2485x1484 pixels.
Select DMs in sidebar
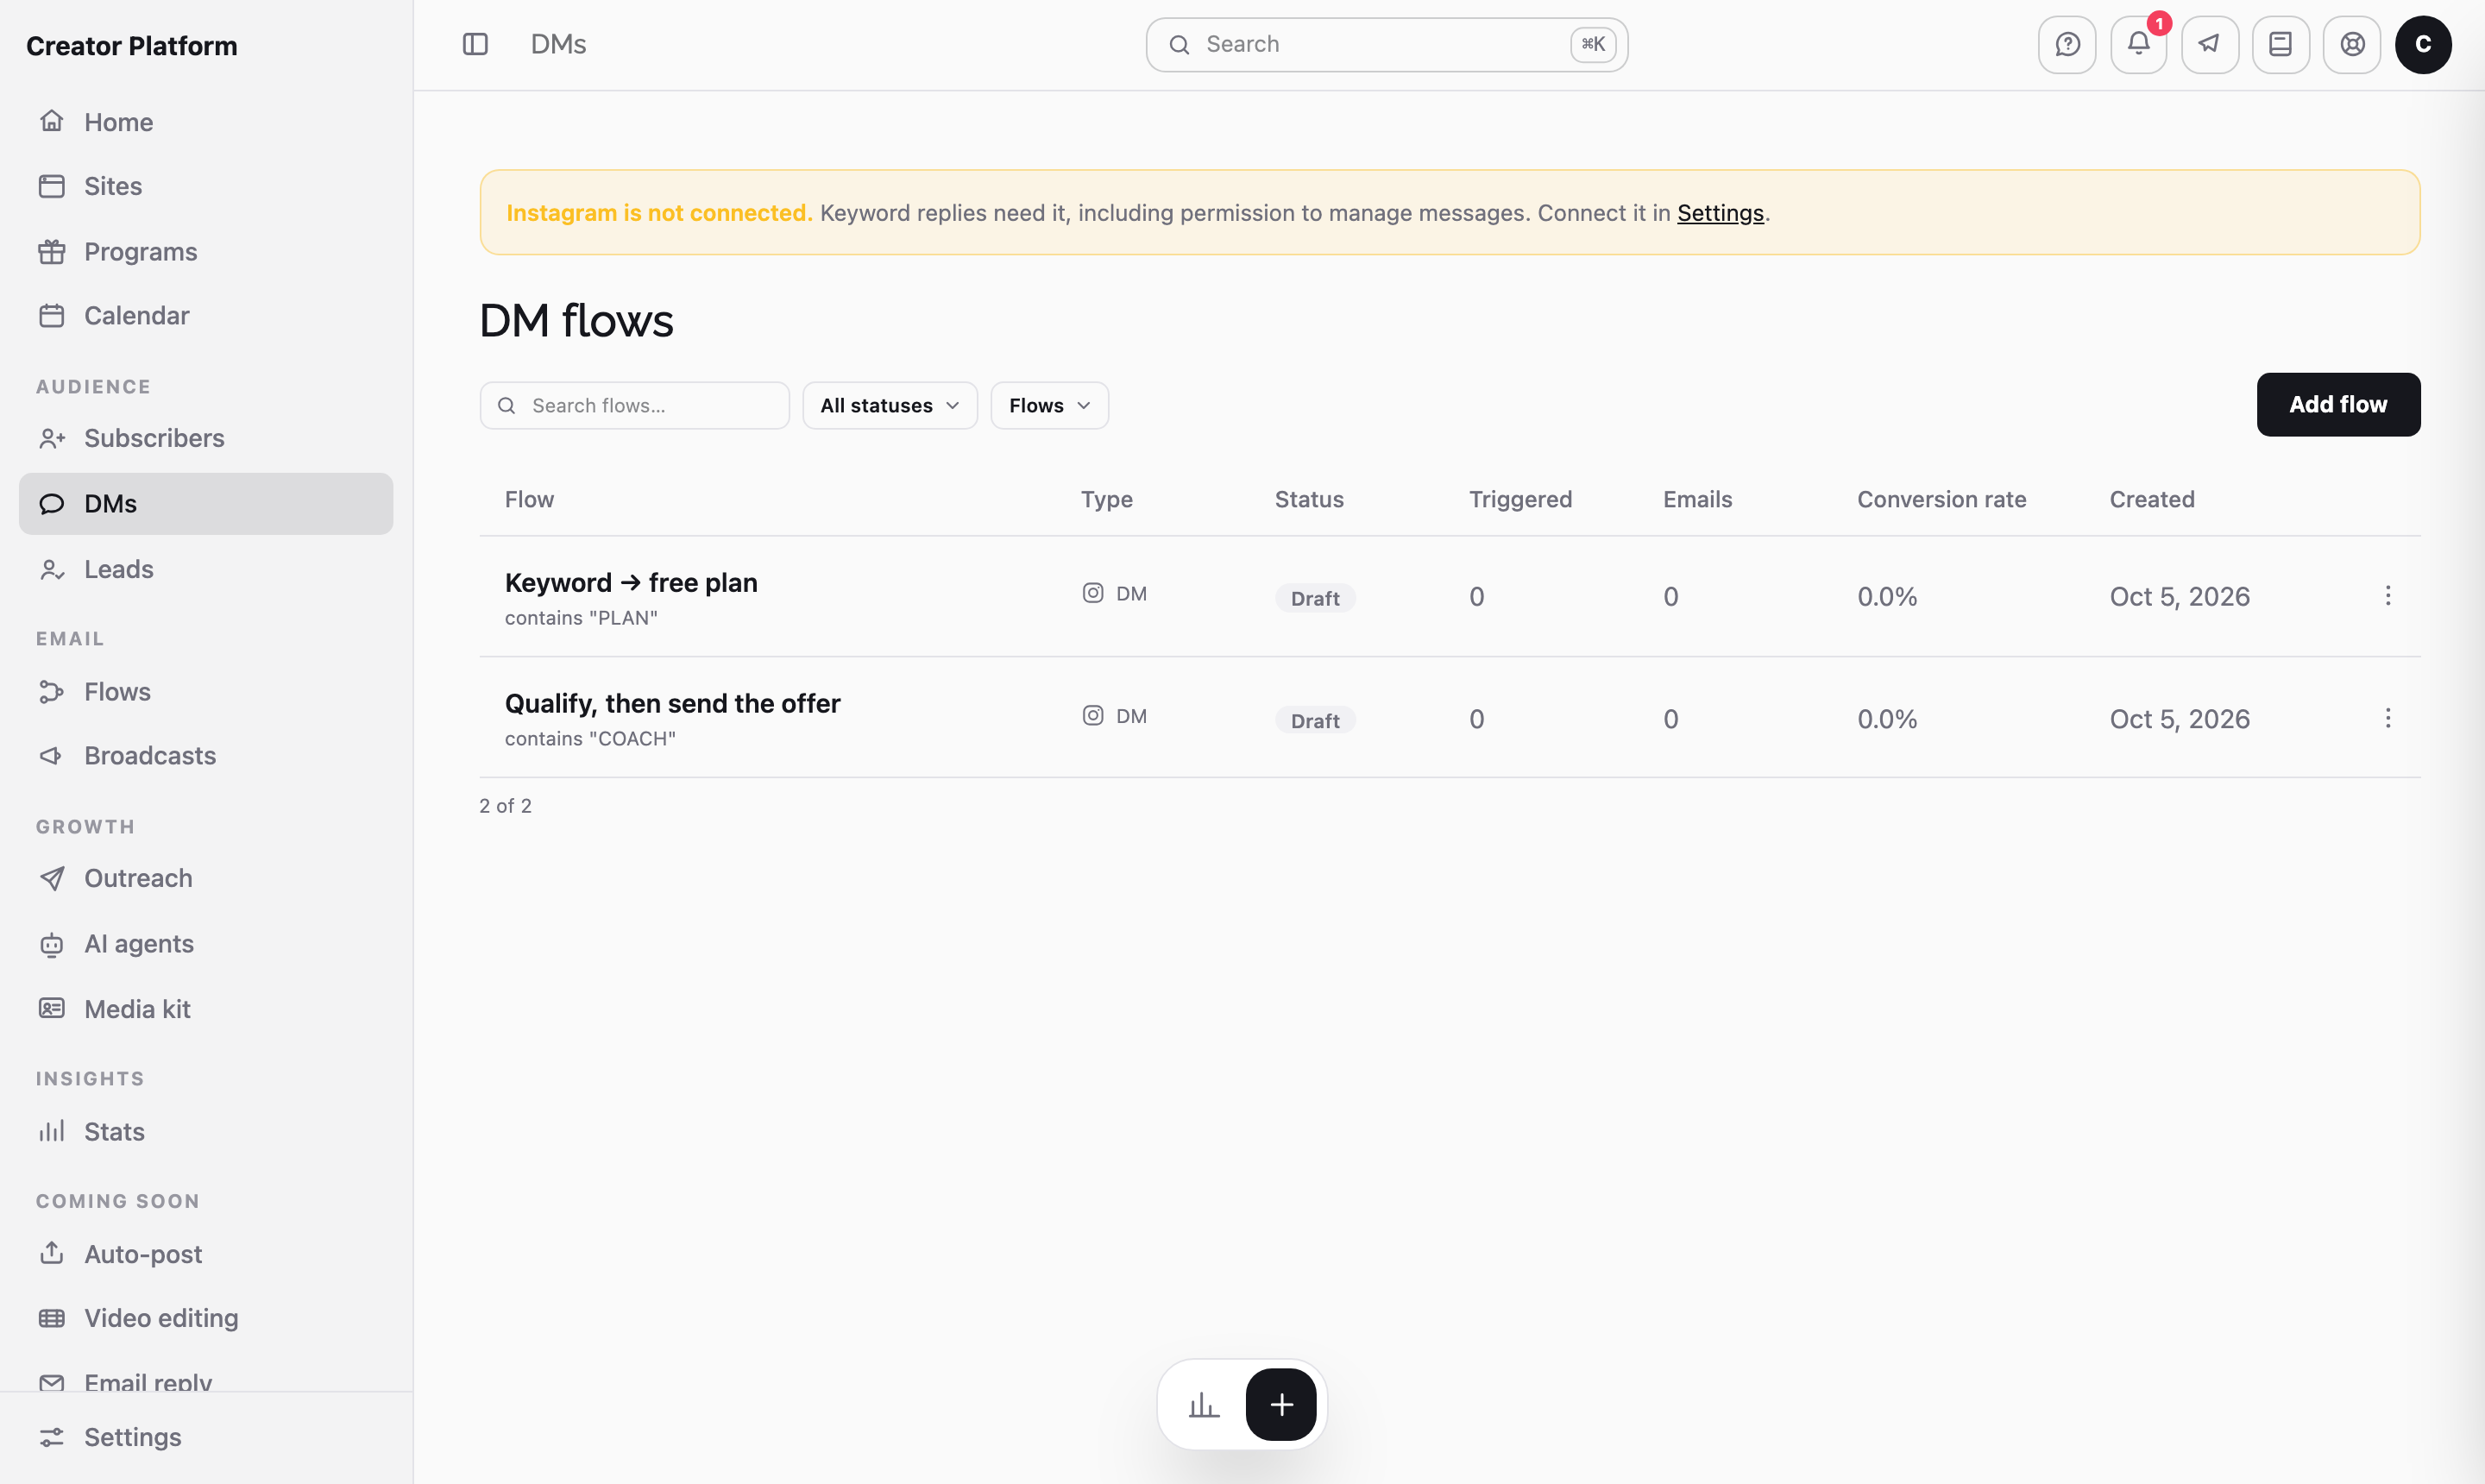pyautogui.click(x=206, y=503)
